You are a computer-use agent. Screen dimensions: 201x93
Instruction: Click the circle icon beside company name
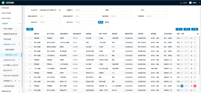pyautogui.click(x=60, y=10)
